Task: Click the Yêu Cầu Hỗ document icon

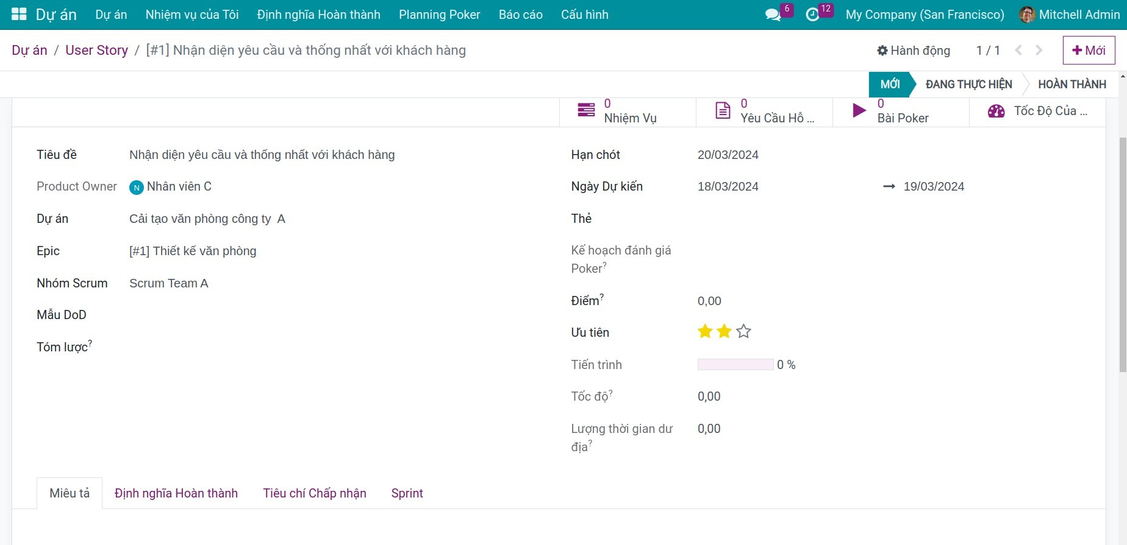Action: click(723, 110)
